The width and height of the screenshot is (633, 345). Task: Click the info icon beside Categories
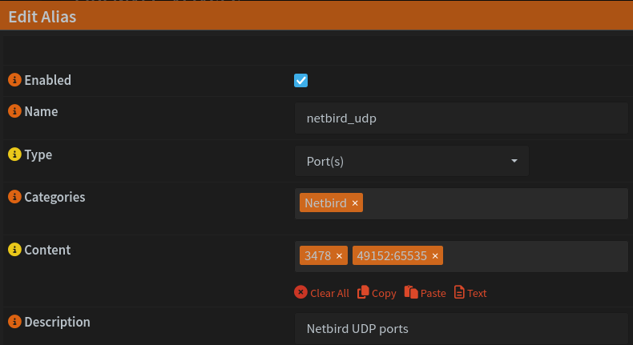14,197
